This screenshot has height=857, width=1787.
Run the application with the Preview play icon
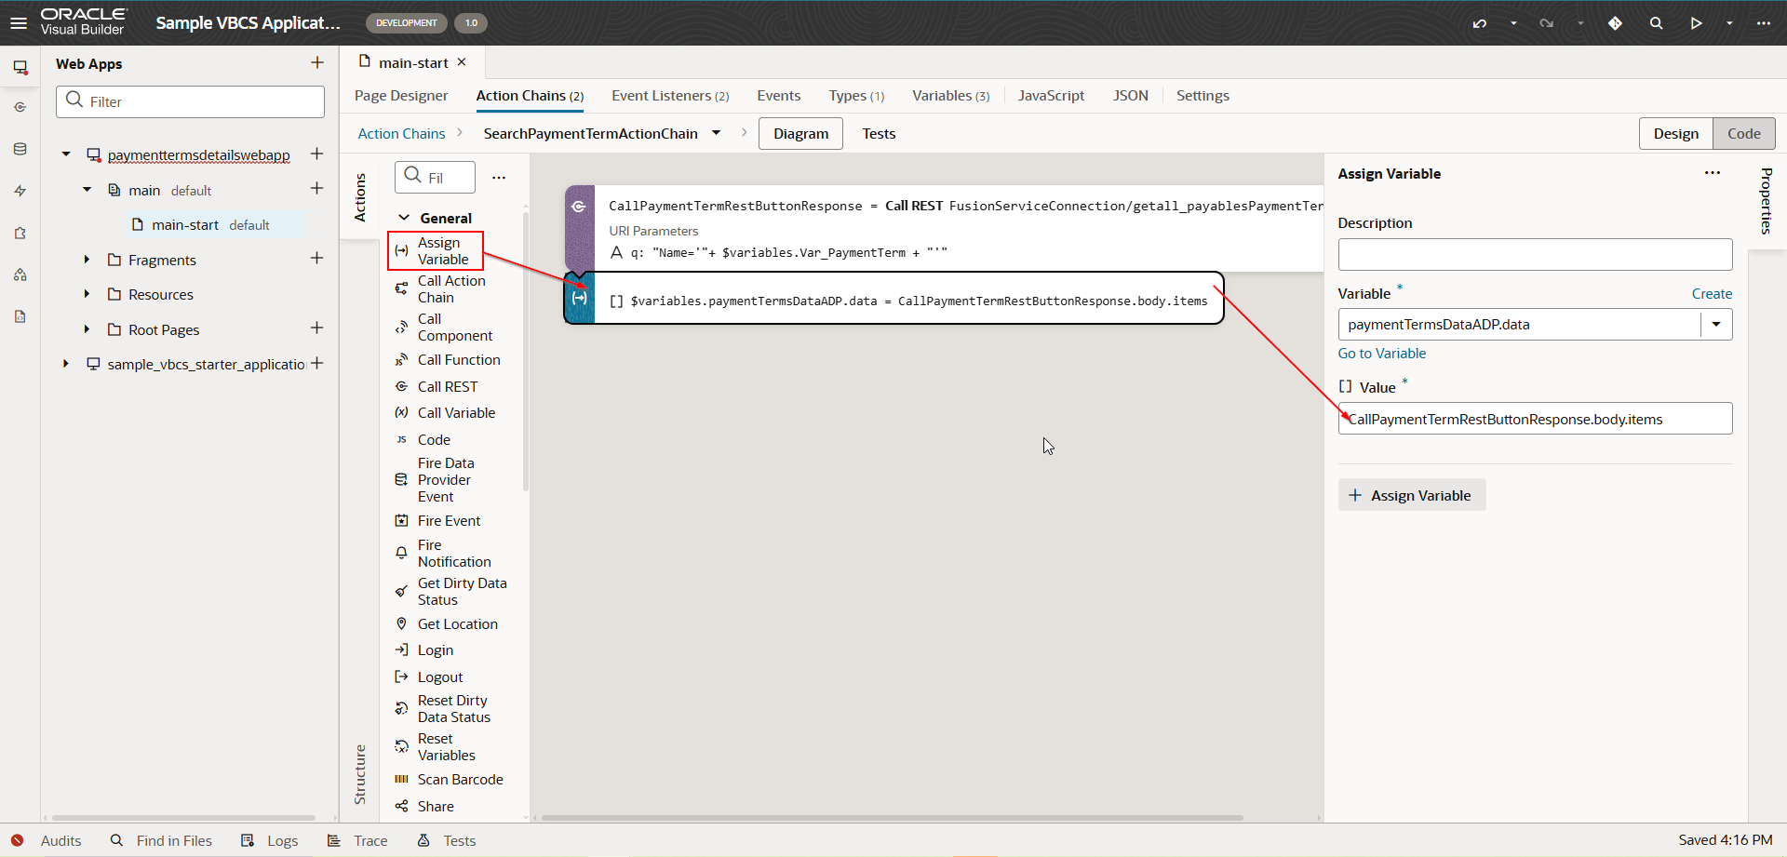point(1697,23)
